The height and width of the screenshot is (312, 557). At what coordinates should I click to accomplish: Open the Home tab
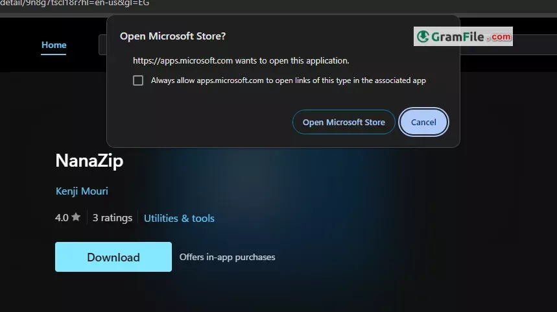tap(54, 45)
